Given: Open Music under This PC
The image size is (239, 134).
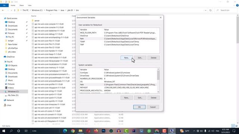Looking at the screenshot, I should 10,80.
